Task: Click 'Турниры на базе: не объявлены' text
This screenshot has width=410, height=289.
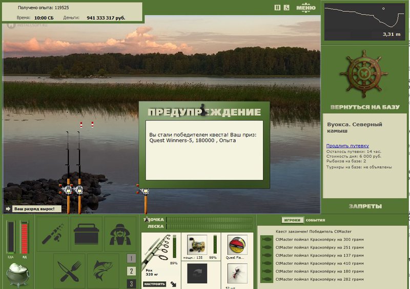Action: 359,167
